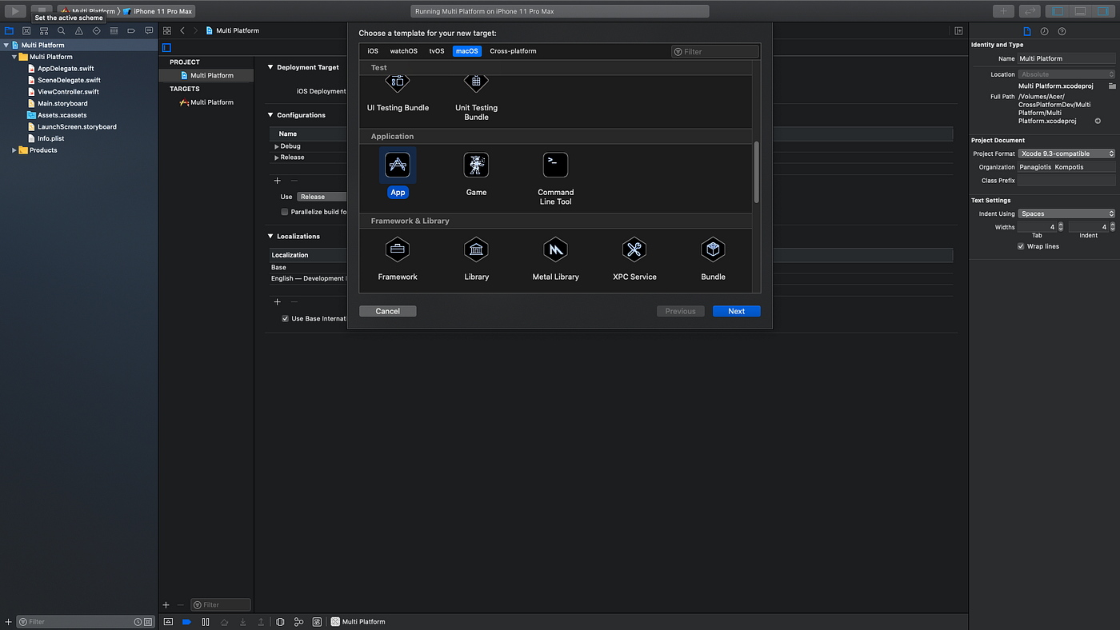The image size is (1120, 630).
Task: Open Library plus button in toolbar
Action: coord(1003,11)
